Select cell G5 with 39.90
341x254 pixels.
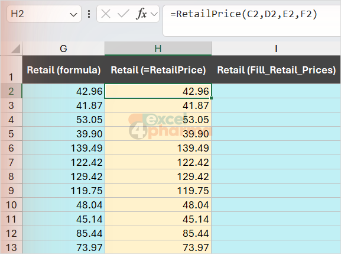pyautogui.click(x=63, y=134)
